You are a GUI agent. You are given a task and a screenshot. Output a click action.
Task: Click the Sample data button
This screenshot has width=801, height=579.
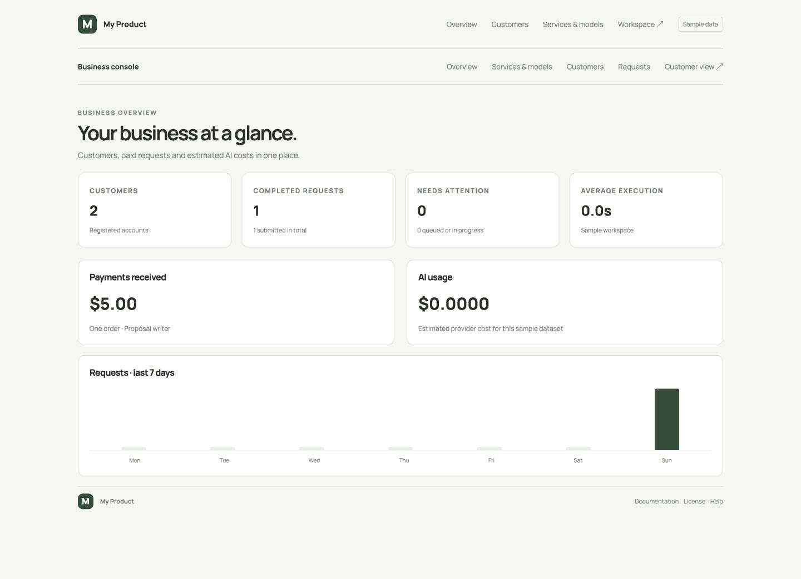click(700, 24)
